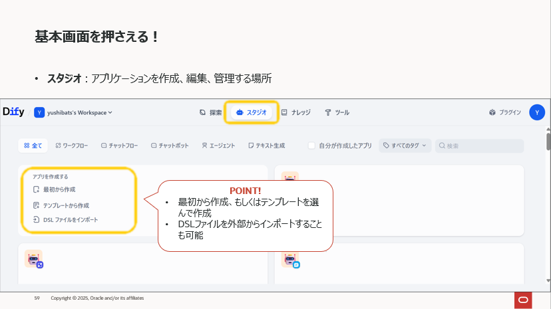Viewport: 551px width, 309px height.
Task: Click the robot app icon with purple workflow badge
Action: click(x=34, y=259)
